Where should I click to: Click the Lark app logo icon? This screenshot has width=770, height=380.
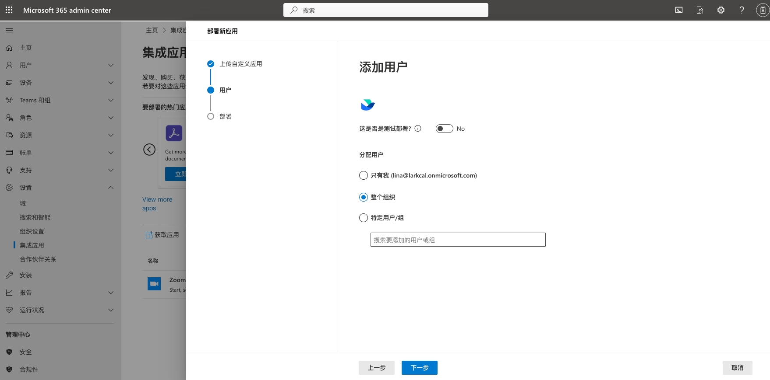pos(367,105)
